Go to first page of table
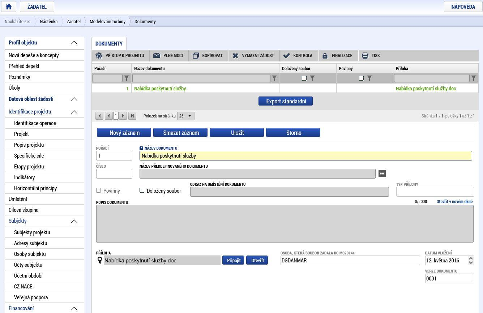 [99, 116]
